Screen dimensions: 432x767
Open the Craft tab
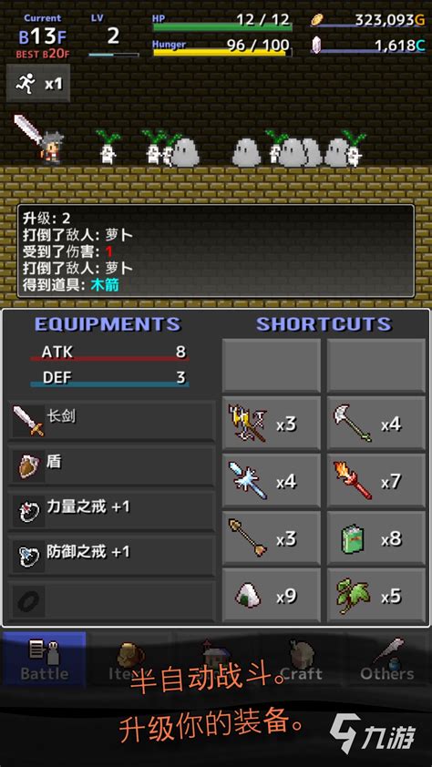302,659
